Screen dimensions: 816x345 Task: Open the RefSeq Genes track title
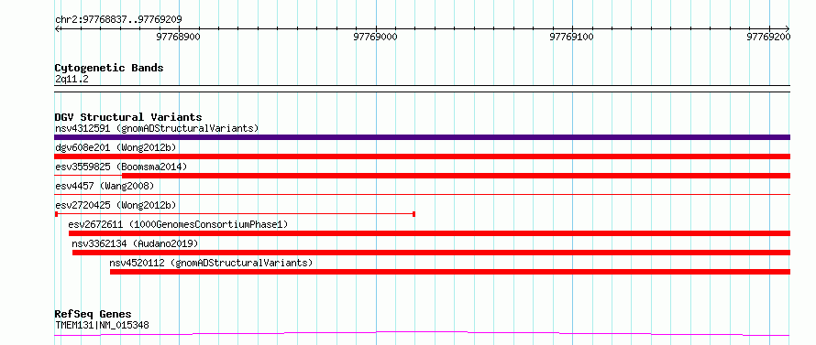point(93,315)
